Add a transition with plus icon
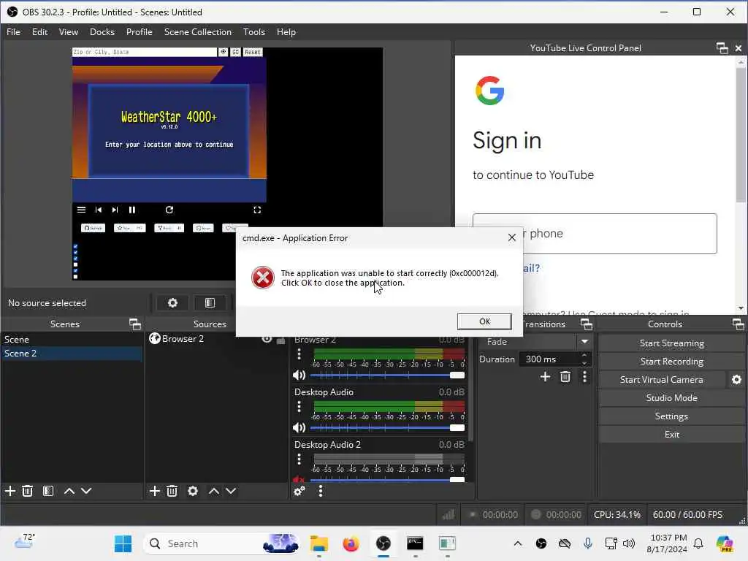Screen dimensions: 748x561 545,377
